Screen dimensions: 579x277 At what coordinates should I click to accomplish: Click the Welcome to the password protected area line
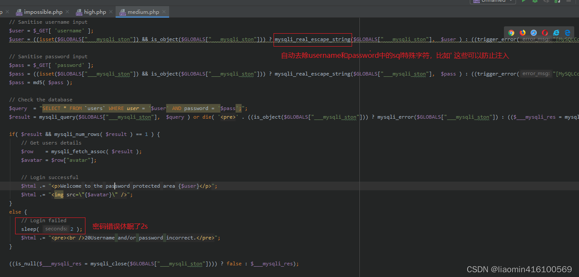click(x=119, y=186)
